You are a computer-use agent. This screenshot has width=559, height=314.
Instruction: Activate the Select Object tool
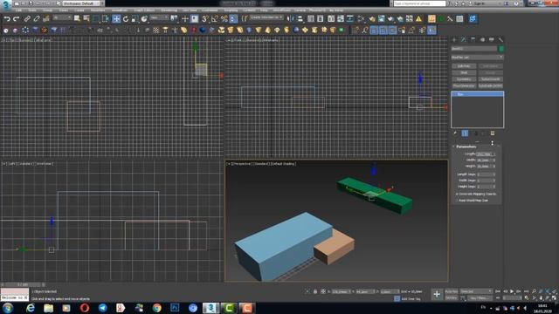pyautogui.click(x=77, y=18)
